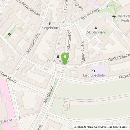Click the St. Stephan place label
Image resolution: width=130 pixels, height=130 pixels.
pos(96,32)
